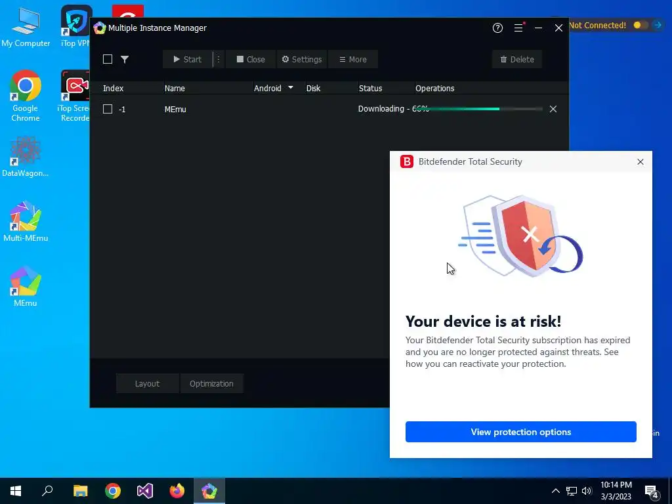Open File Explorer from taskbar

81,491
